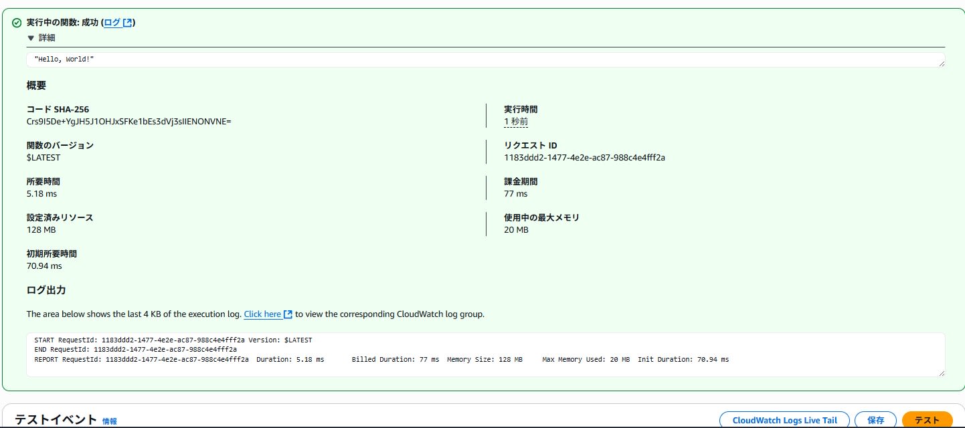Open the Click here CloudWatch log group link
The height and width of the screenshot is (428, 965).
pos(262,314)
